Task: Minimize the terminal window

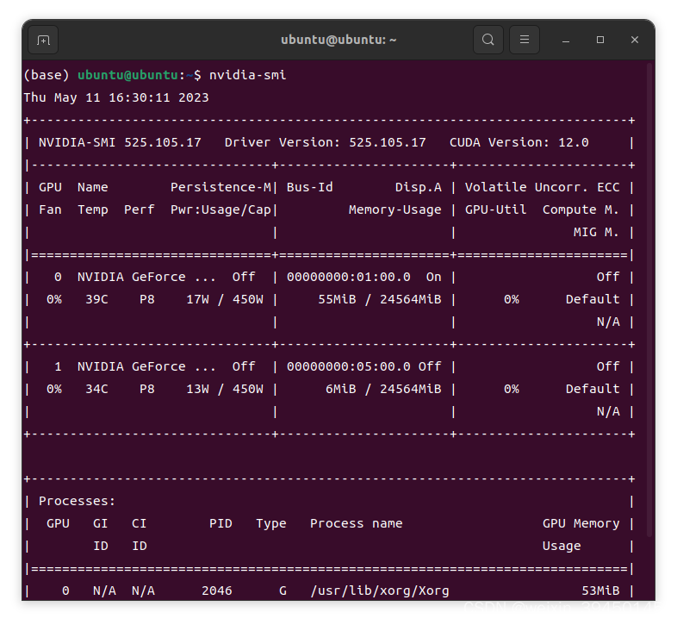Action: coord(566,41)
